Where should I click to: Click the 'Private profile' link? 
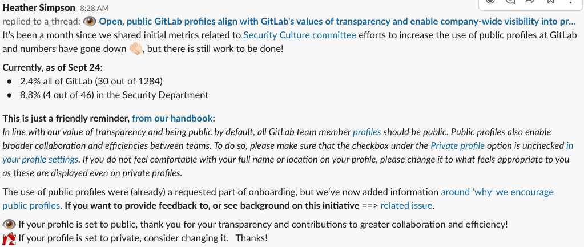(x=457, y=146)
